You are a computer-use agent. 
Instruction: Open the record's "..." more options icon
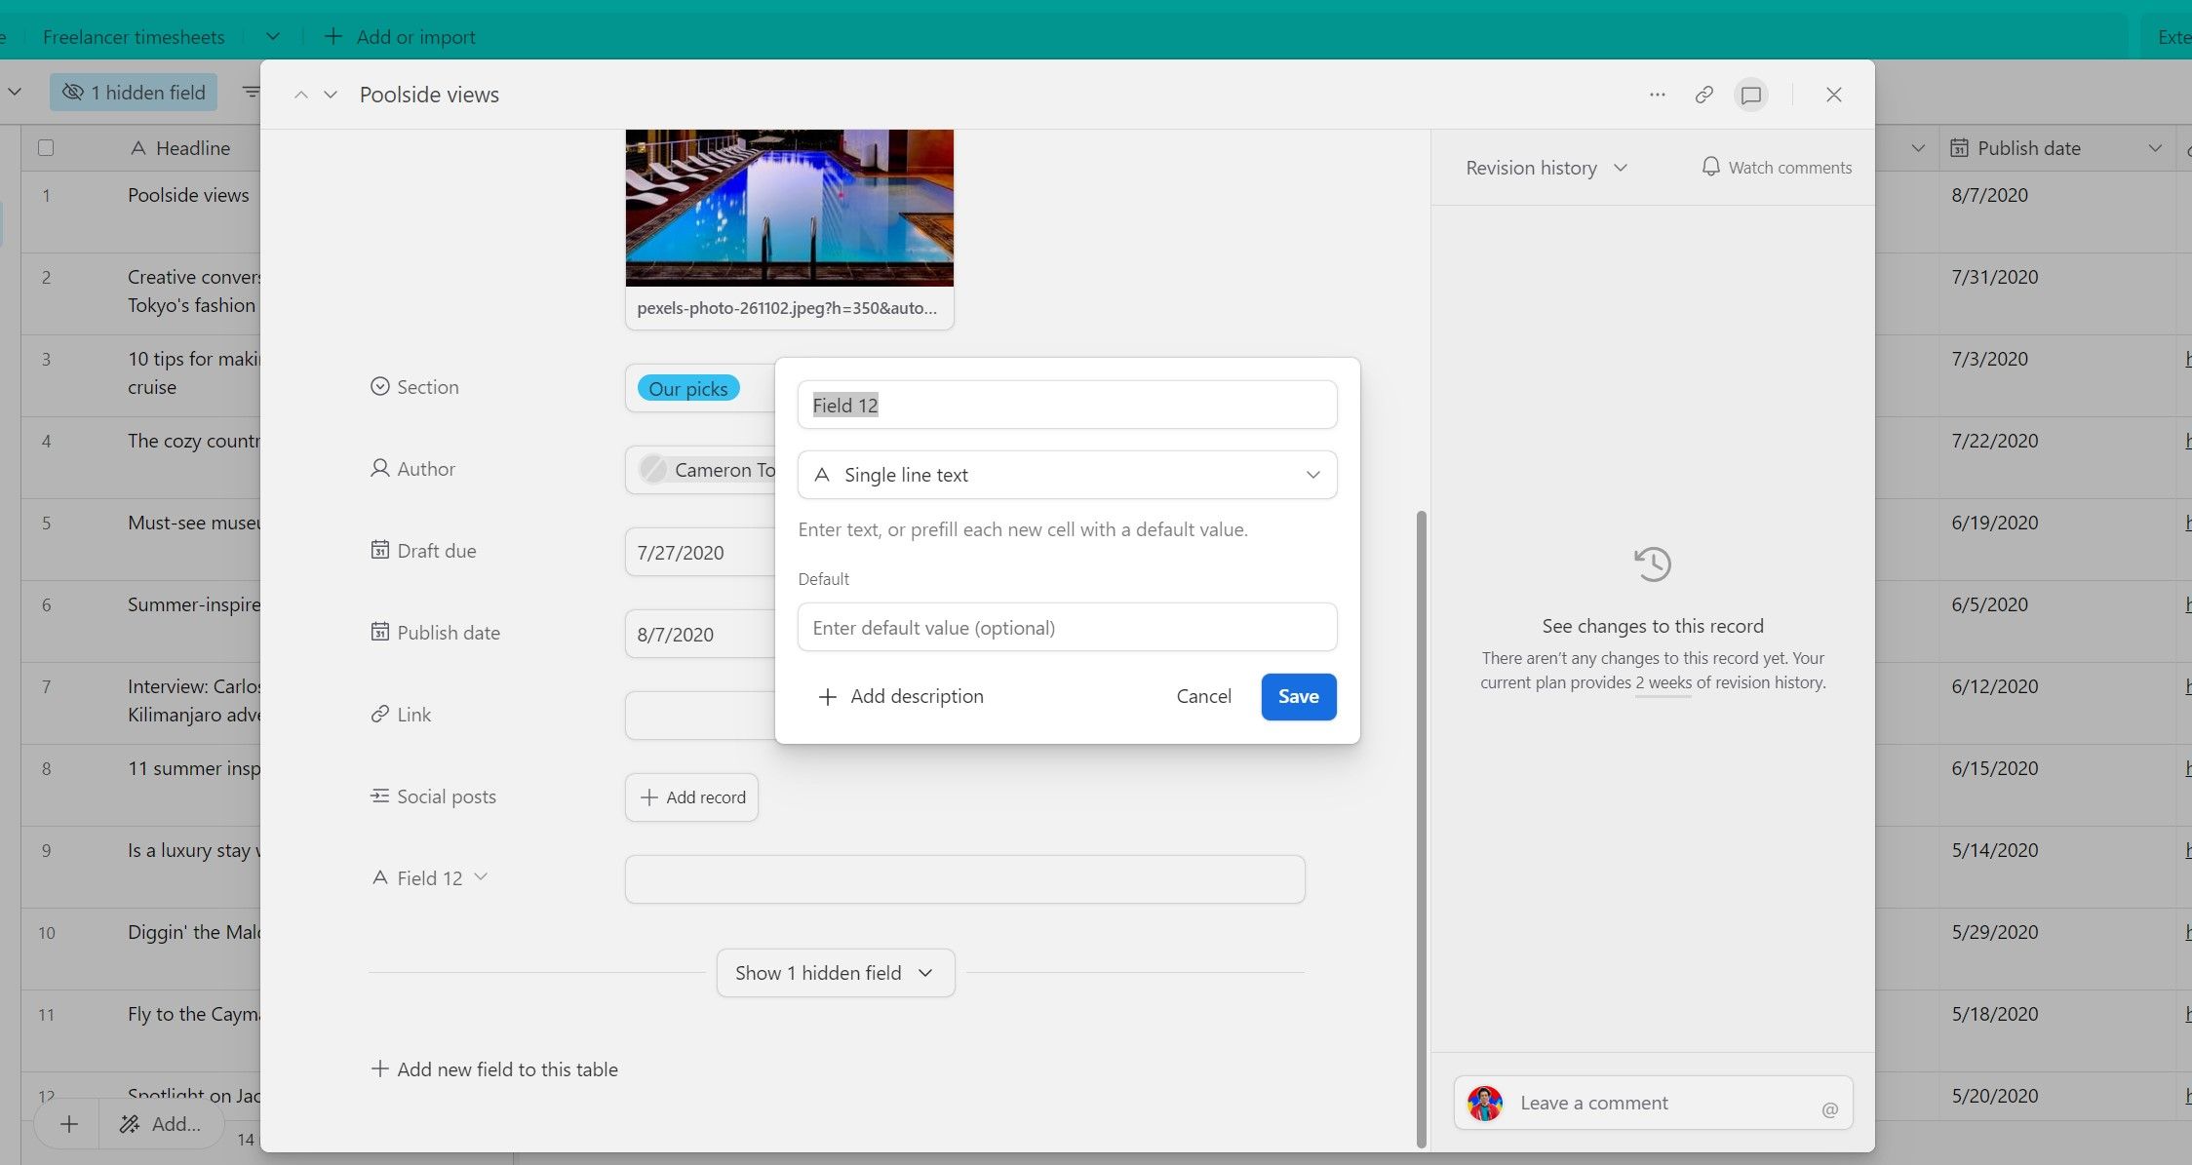coord(1657,94)
